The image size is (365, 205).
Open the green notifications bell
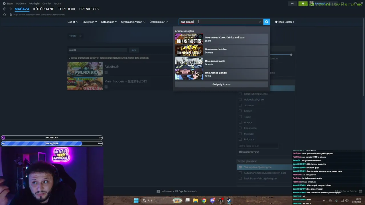coord(303,4)
